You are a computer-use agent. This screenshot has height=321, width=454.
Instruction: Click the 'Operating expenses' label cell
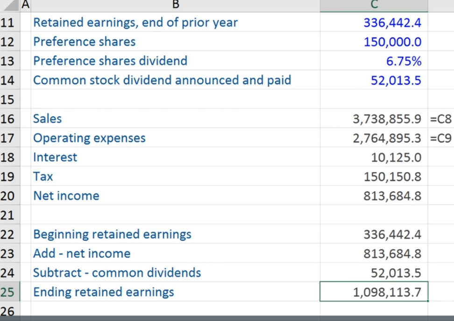point(176,138)
